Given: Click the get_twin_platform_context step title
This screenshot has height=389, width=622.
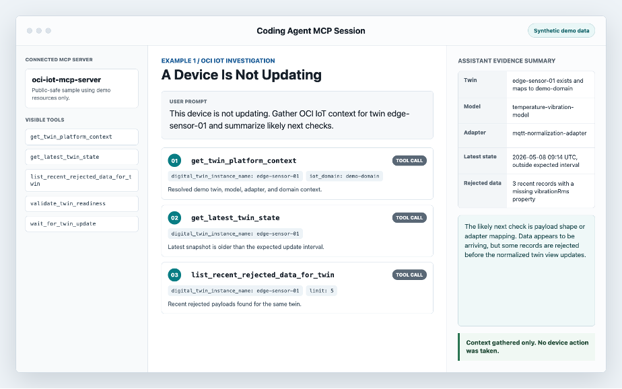Looking at the screenshot, I should pos(244,161).
